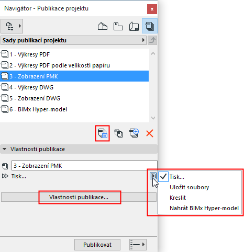The width and height of the screenshot is (244, 252).
Task: Click duplicate publisher set icon
Action: coord(118,133)
